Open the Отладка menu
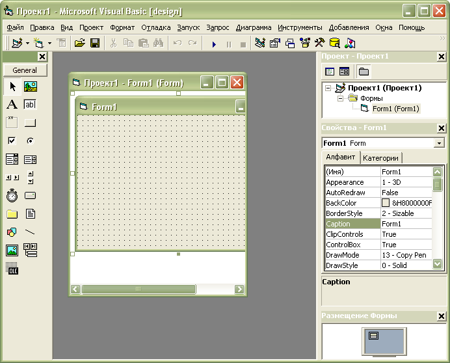This screenshot has width=450, height=363. [x=156, y=27]
